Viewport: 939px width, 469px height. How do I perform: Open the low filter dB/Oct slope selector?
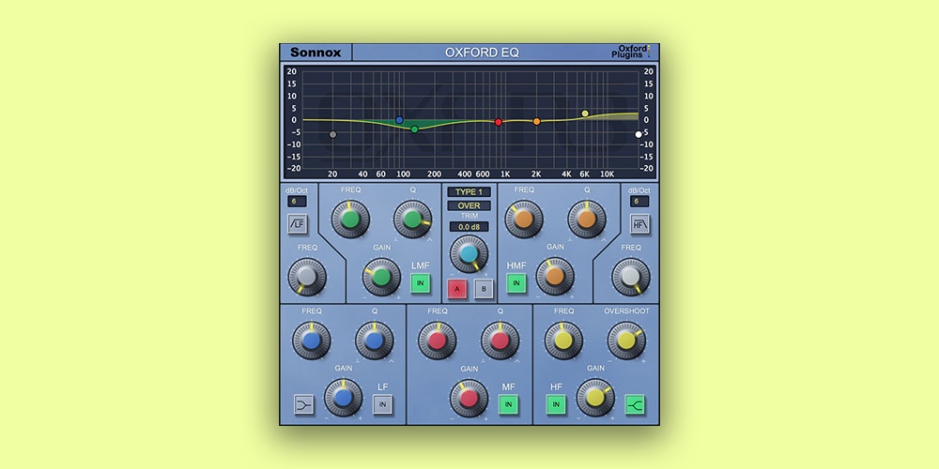[x=298, y=202]
